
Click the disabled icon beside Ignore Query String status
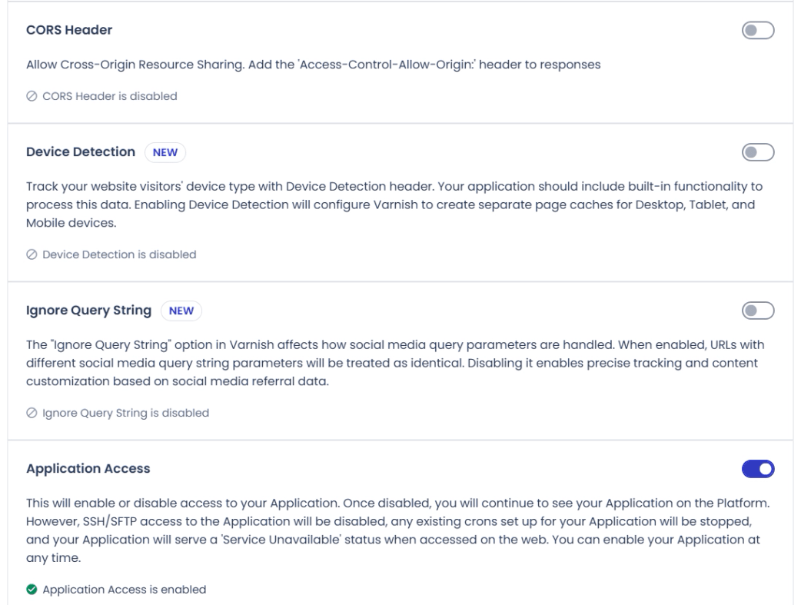click(x=32, y=413)
